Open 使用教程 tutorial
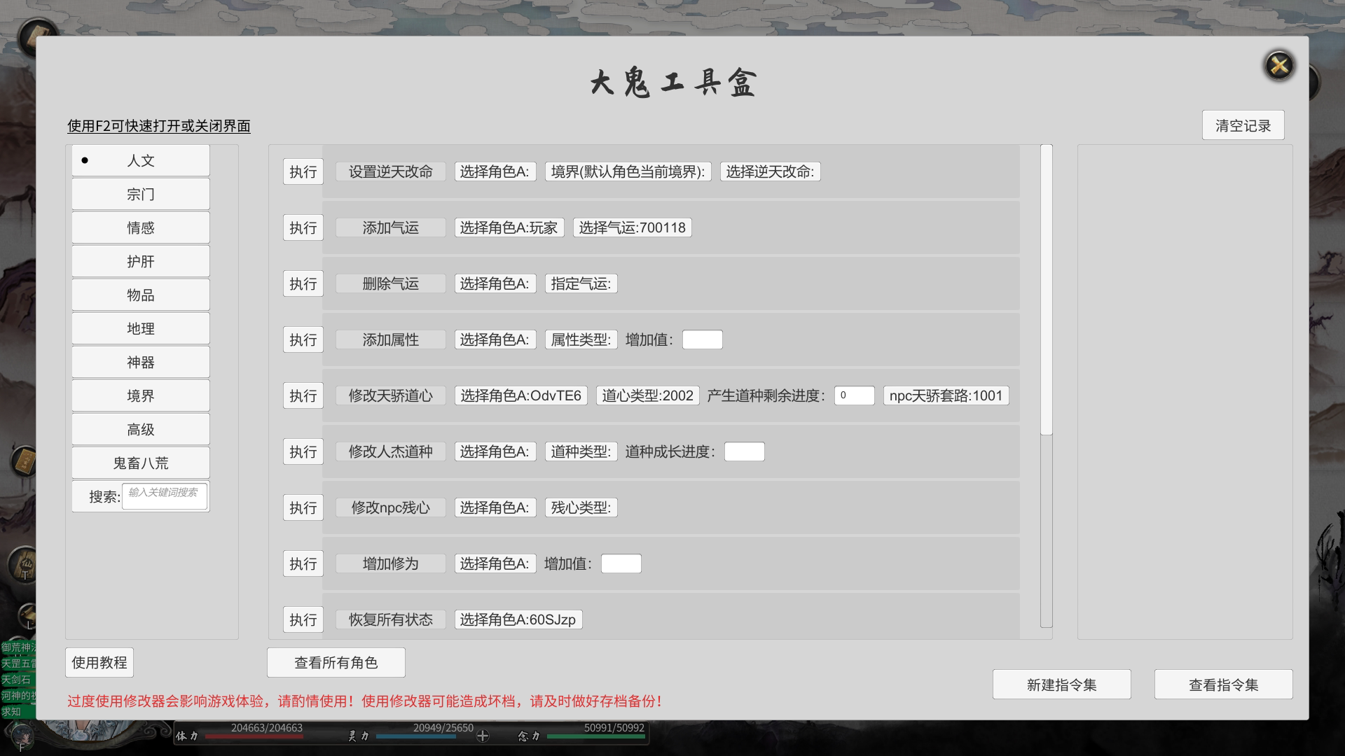This screenshot has width=1345, height=756. 99,662
